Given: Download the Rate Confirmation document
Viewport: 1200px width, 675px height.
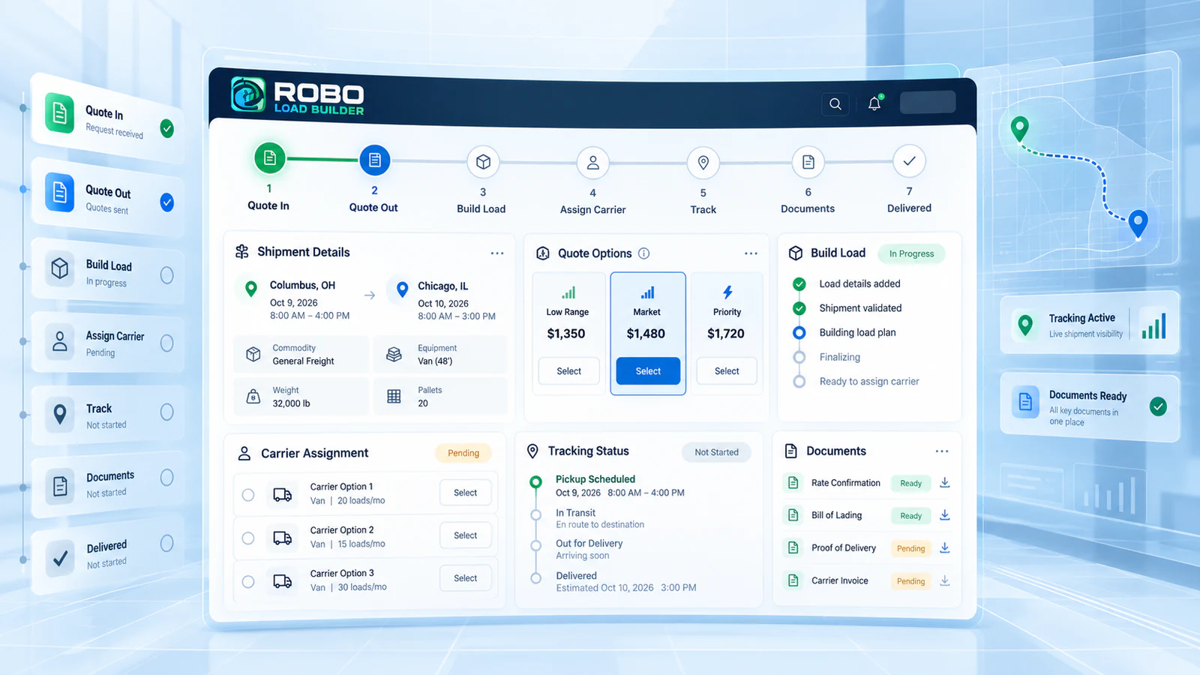Looking at the screenshot, I should coord(945,482).
